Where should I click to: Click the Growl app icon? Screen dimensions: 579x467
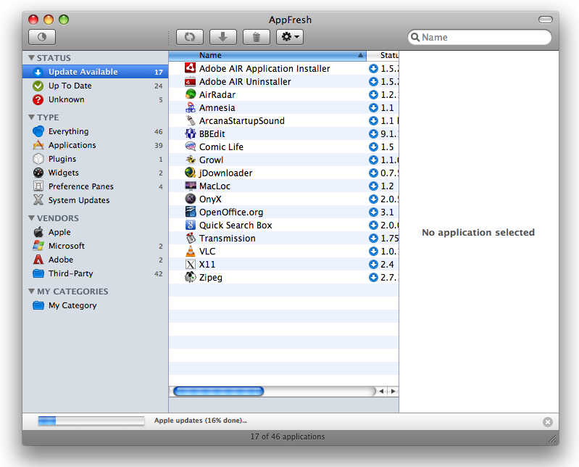(190, 160)
